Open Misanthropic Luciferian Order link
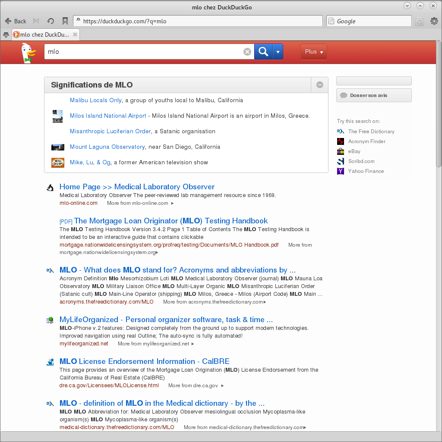 pos(110,132)
